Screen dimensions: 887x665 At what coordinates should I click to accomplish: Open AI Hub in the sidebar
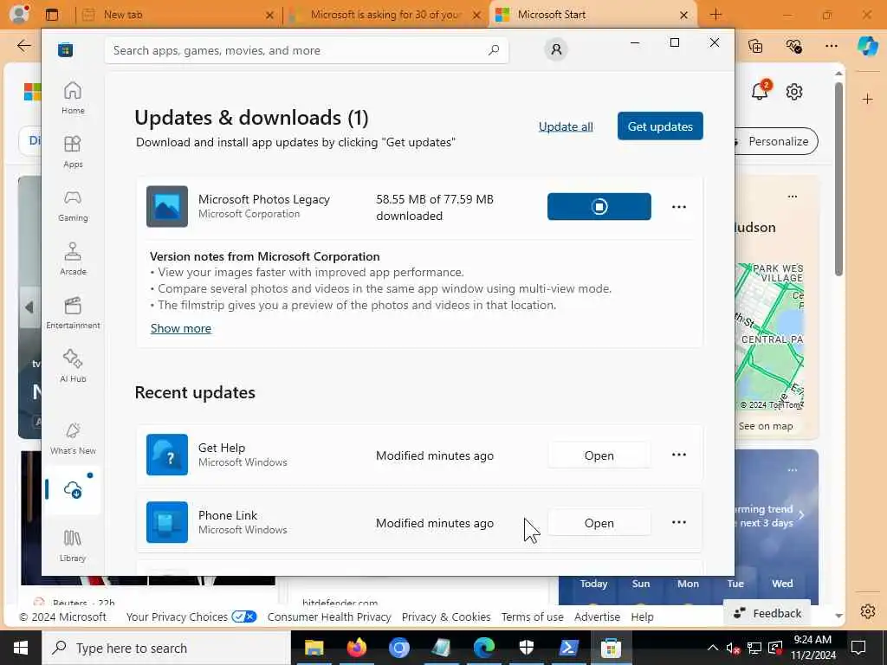point(73,366)
